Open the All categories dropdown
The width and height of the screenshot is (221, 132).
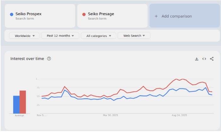tap(98, 36)
